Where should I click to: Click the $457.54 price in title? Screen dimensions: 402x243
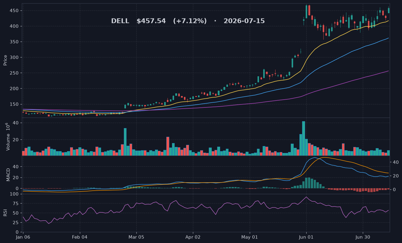click(151, 21)
